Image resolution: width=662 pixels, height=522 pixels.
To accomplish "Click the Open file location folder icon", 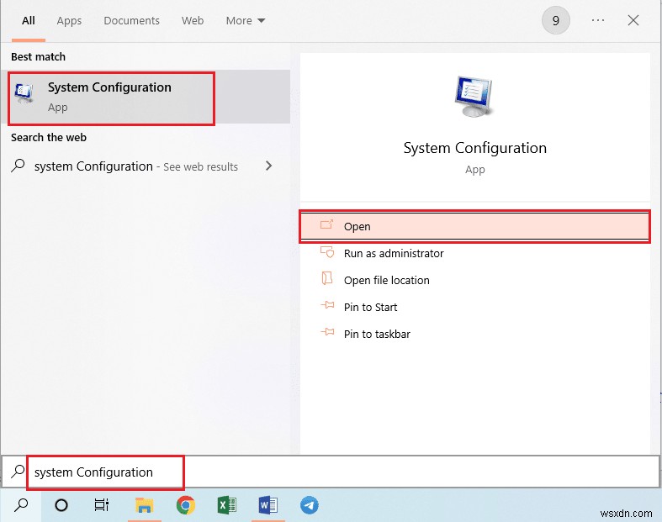I will pos(326,278).
